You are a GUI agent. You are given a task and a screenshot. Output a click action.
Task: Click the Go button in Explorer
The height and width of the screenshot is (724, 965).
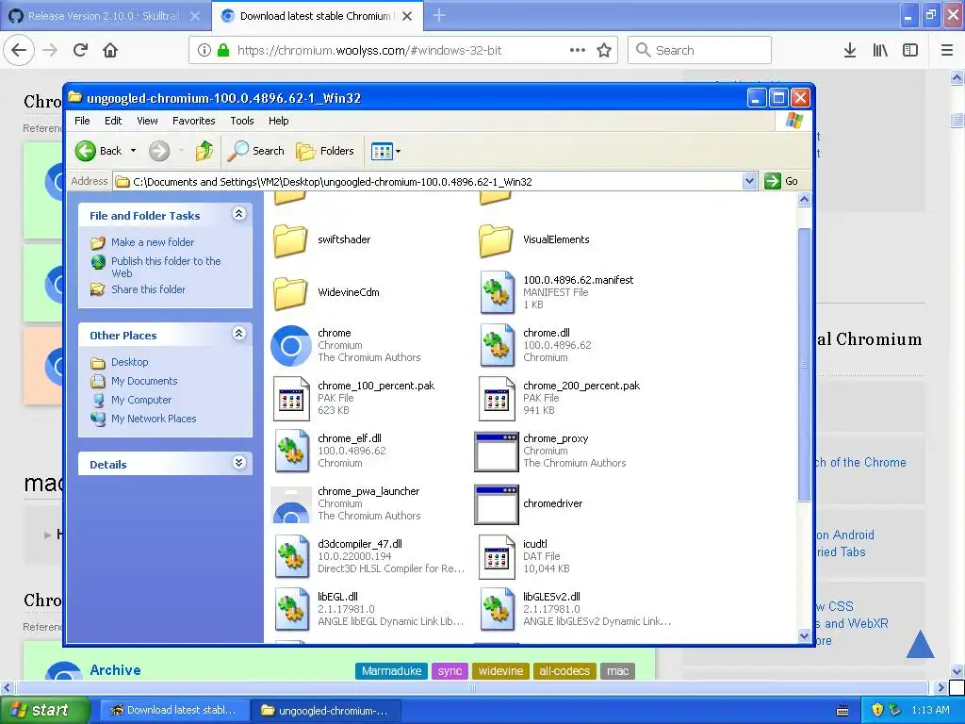[x=781, y=181]
